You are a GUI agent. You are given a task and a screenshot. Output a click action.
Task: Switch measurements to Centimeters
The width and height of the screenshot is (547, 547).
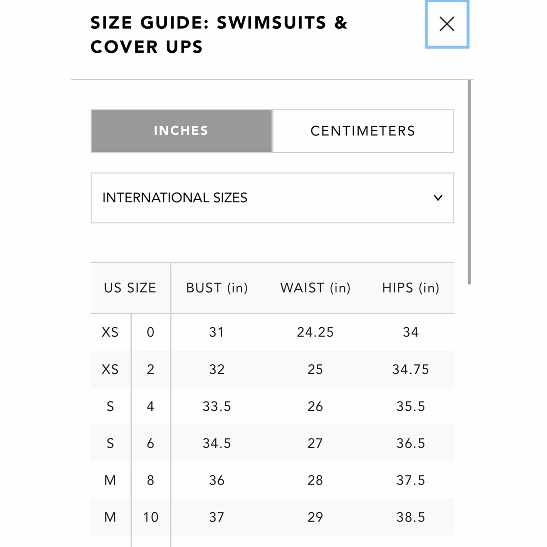tap(363, 131)
